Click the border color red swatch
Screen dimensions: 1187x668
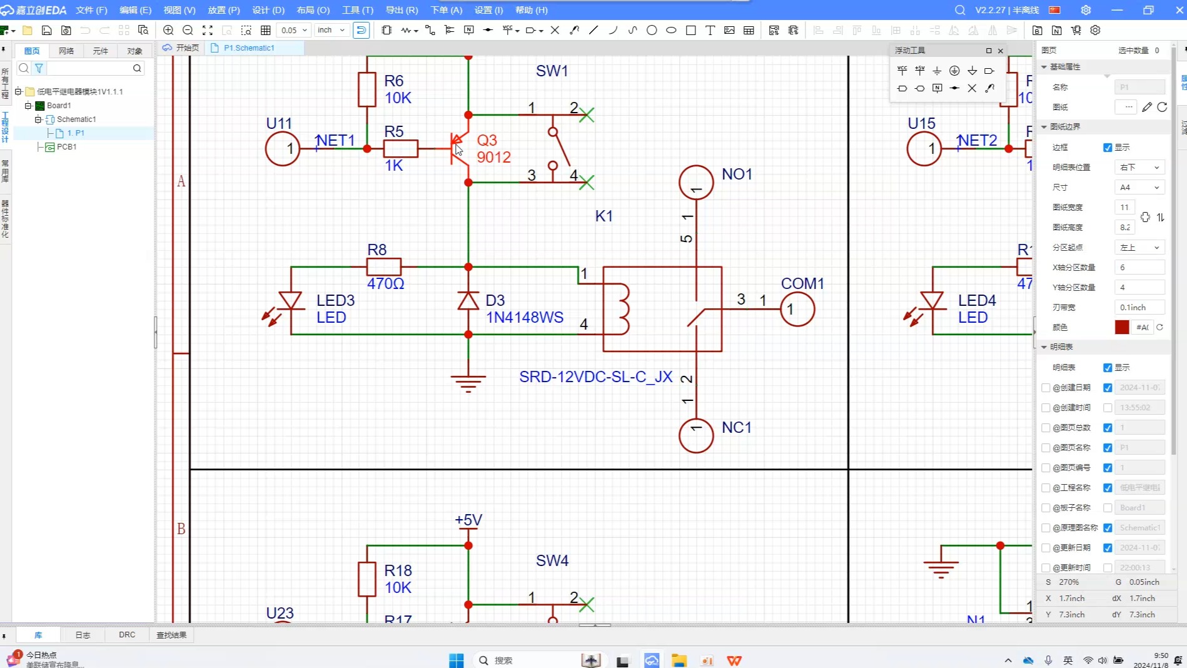1122,327
